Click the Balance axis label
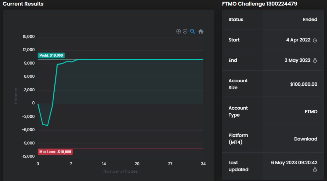 click(16, 96)
